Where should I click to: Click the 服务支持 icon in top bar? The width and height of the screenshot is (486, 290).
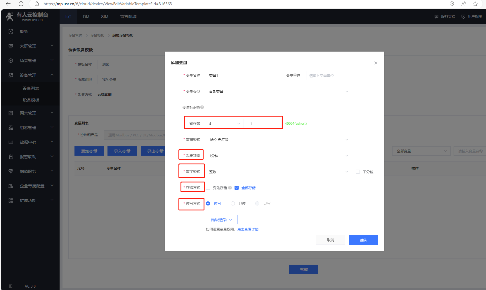click(x=436, y=17)
